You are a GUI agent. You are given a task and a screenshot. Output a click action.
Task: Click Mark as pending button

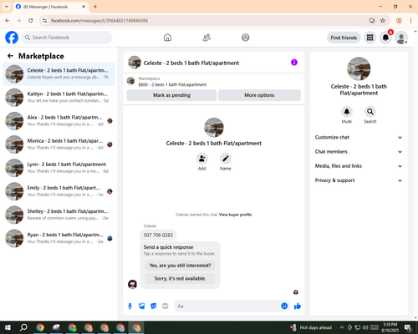[x=171, y=95]
